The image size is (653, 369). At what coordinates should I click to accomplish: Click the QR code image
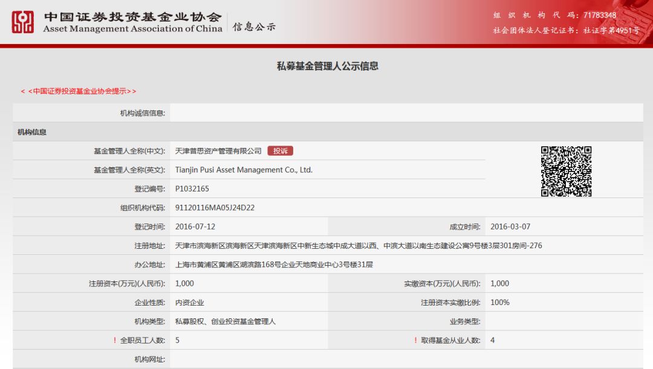[x=567, y=171]
